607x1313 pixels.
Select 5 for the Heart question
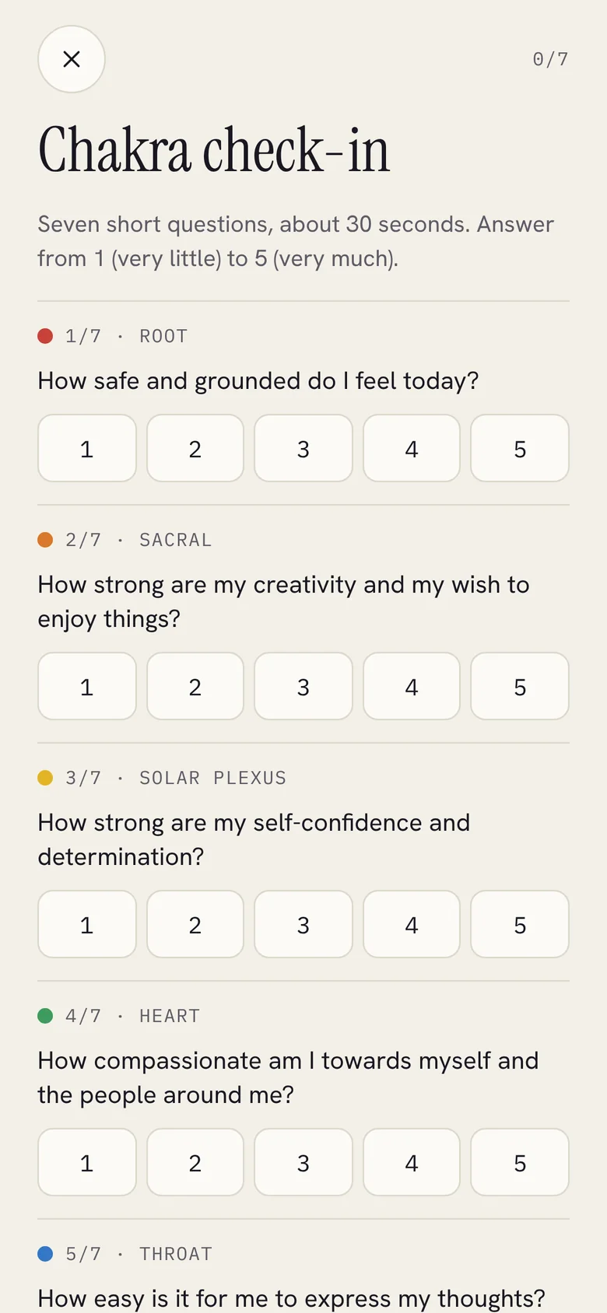pos(520,1162)
